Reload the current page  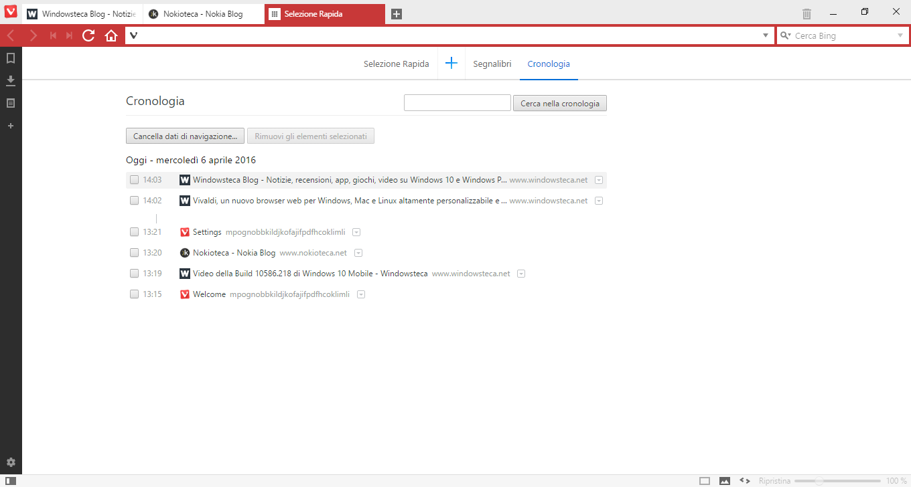click(88, 35)
